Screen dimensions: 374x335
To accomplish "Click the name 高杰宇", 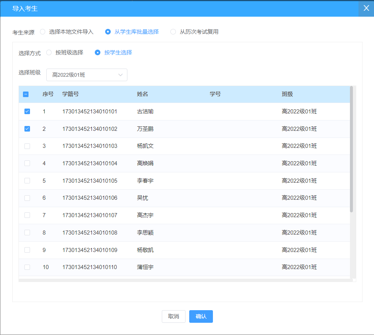I will (145, 215).
